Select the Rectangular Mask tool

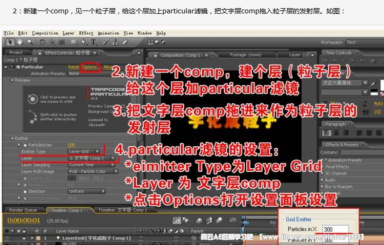73,42
